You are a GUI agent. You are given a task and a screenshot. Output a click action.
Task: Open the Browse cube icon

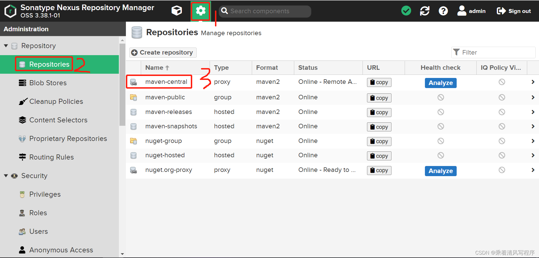click(177, 11)
